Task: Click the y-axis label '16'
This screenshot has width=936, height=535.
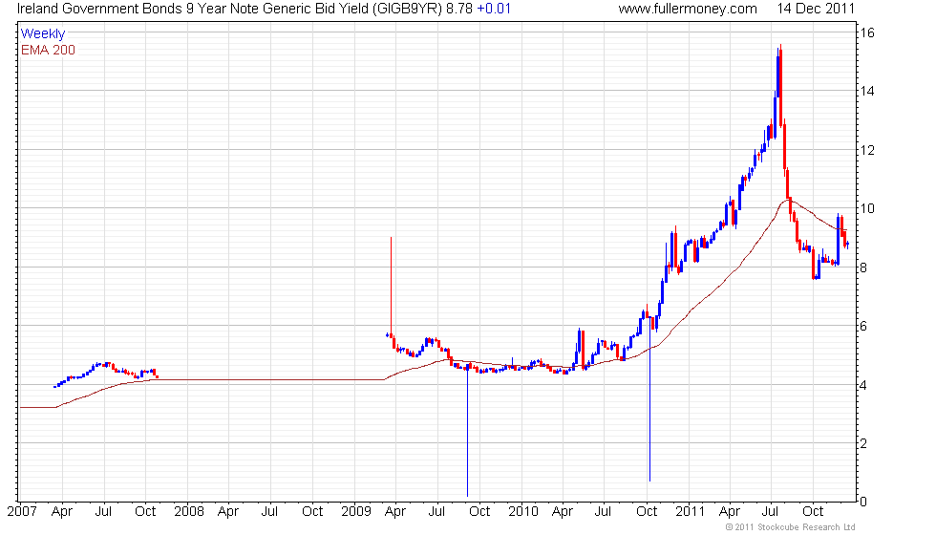Action: pyautogui.click(x=867, y=32)
